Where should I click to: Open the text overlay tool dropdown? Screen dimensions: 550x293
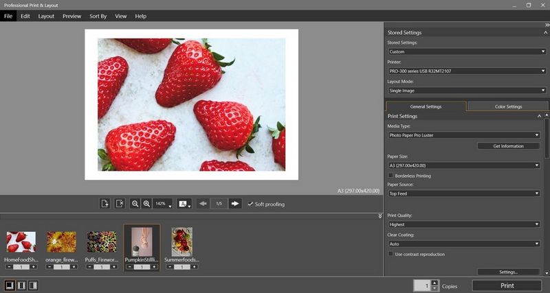[x=184, y=204]
